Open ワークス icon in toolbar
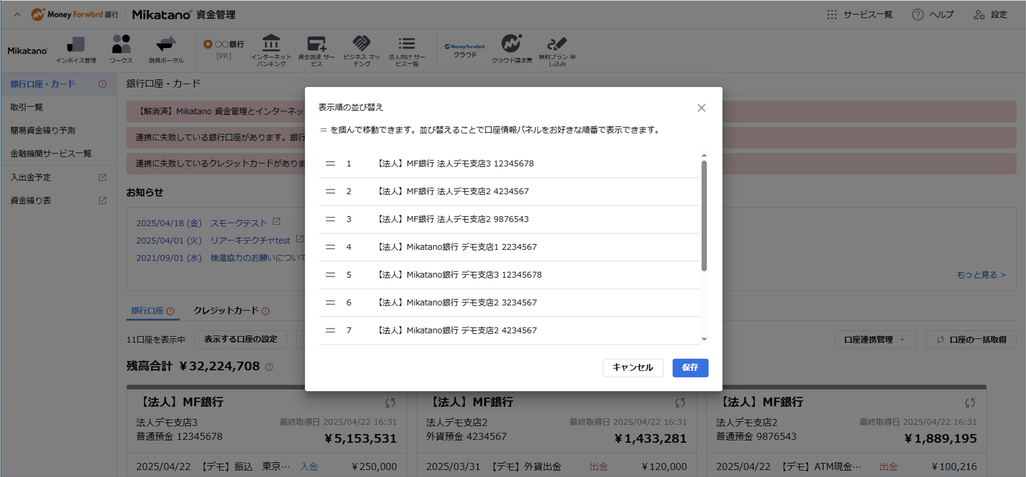 (121, 50)
